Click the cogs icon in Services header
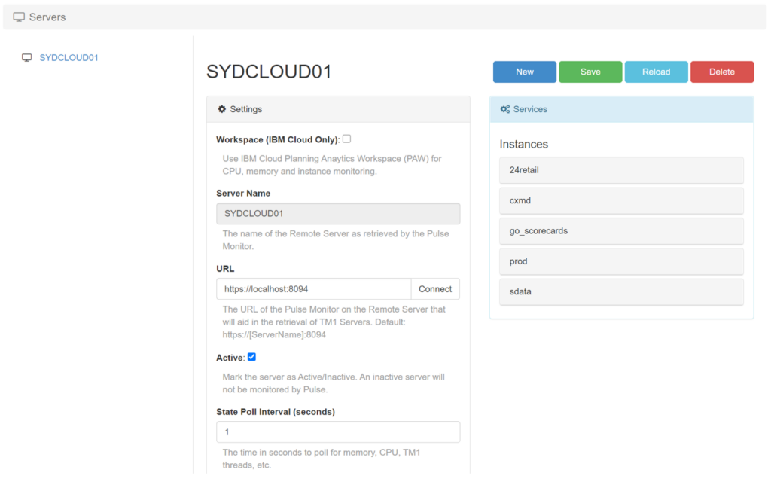The width and height of the screenshot is (771, 497). [x=505, y=109]
